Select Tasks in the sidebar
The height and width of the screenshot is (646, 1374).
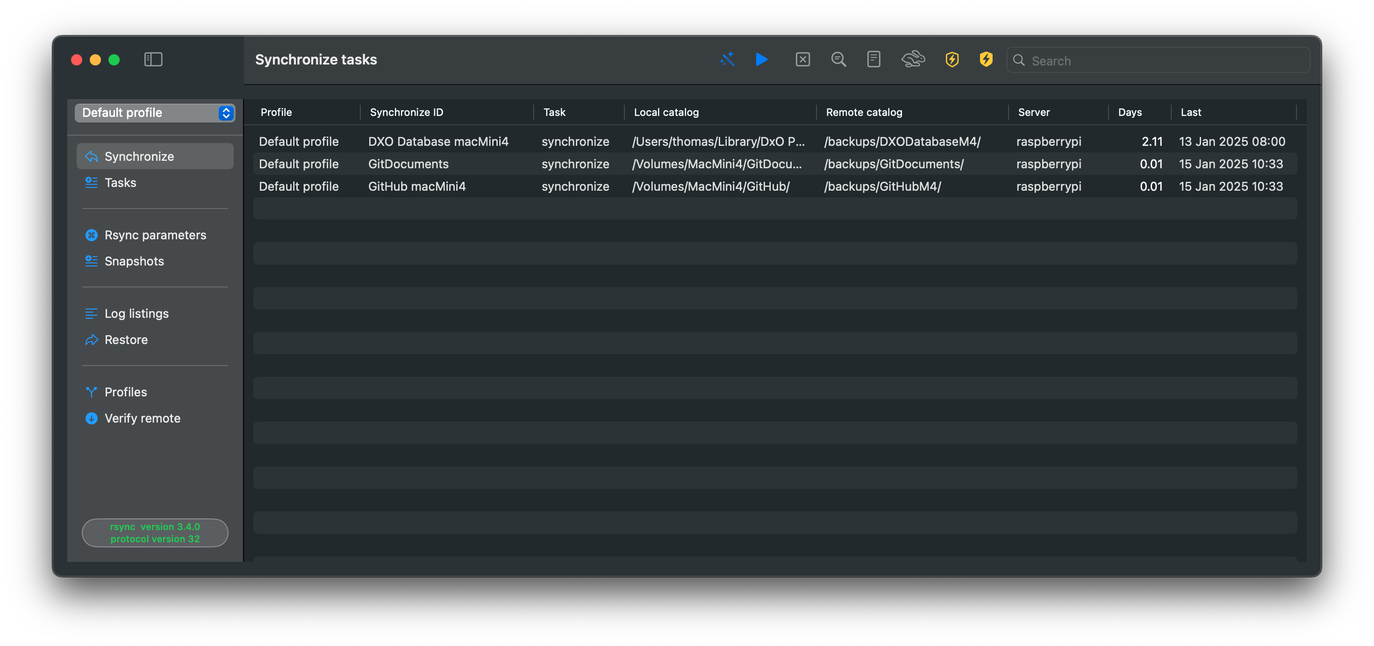click(121, 183)
